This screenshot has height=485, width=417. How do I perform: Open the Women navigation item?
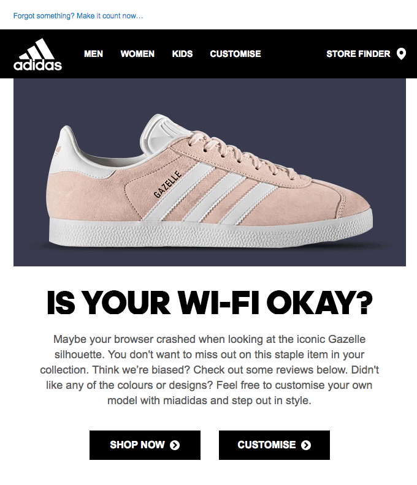(x=137, y=54)
